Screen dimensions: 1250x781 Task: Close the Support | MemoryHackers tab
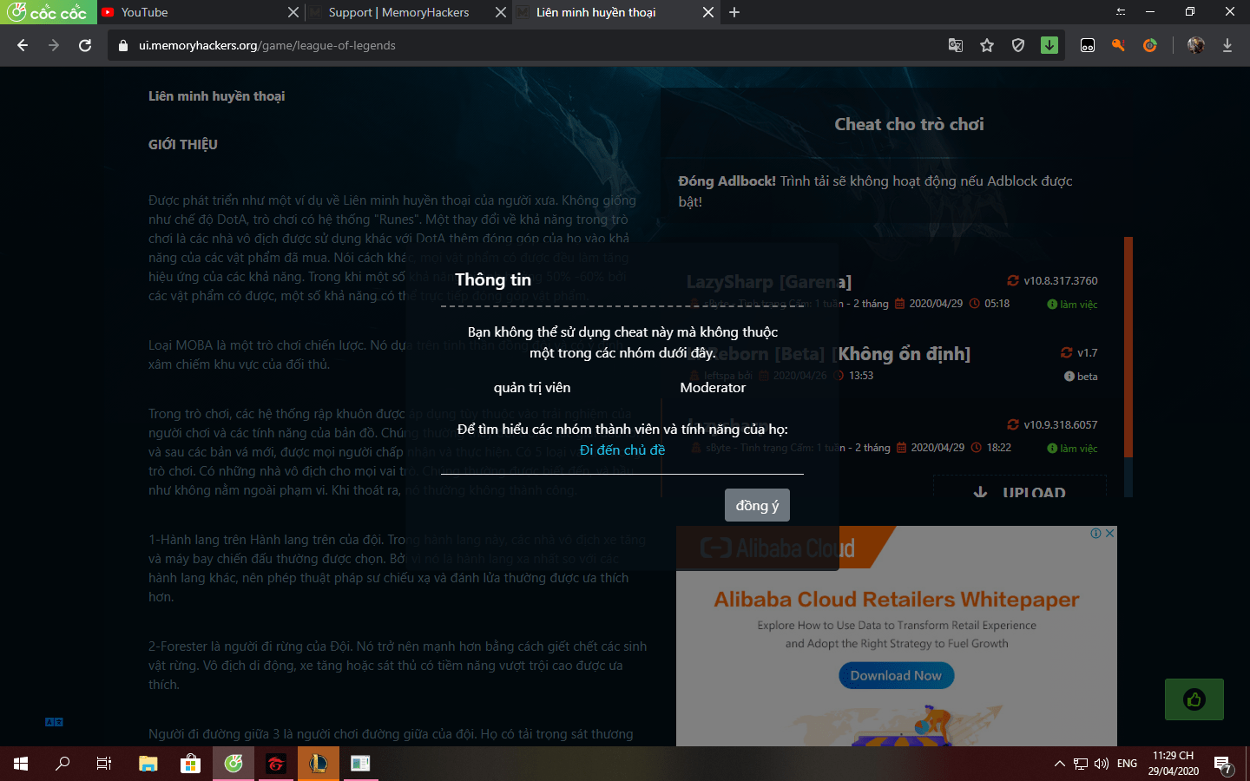point(500,12)
